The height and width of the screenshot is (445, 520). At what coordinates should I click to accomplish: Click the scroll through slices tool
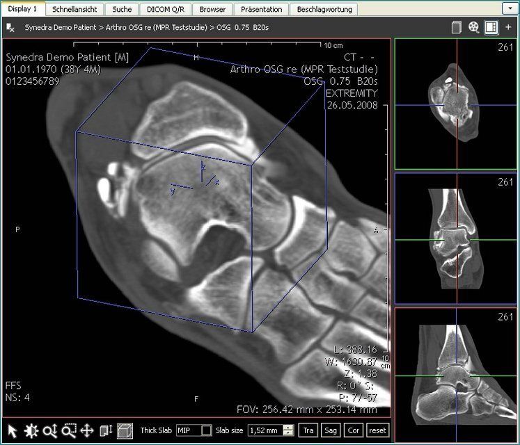107,430
